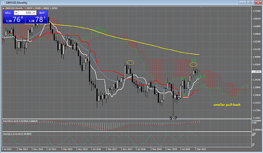Click the 1.25640 price scale label
The height and width of the screenshot is (153, 263).
click(257, 95)
